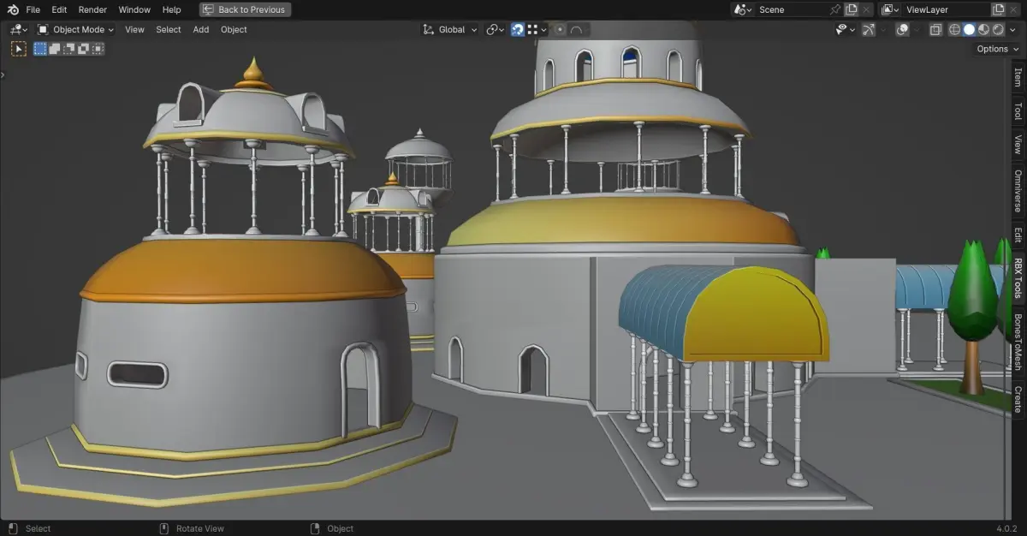Open Global transform orientation dropdown

click(x=450, y=29)
